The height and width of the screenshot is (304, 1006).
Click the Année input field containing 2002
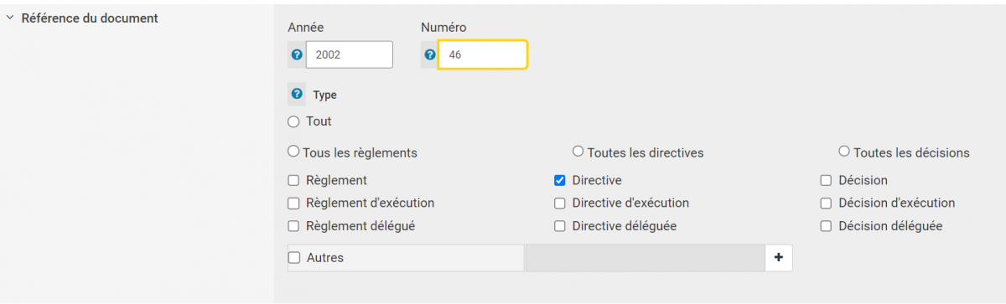pos(350,54)
